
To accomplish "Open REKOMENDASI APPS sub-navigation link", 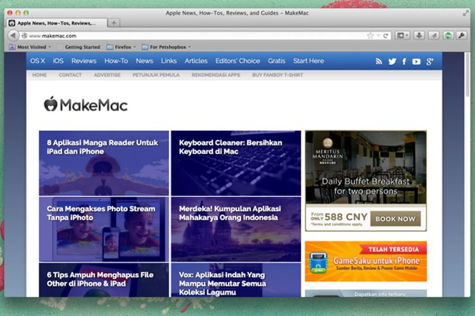I will pos(216,75).
